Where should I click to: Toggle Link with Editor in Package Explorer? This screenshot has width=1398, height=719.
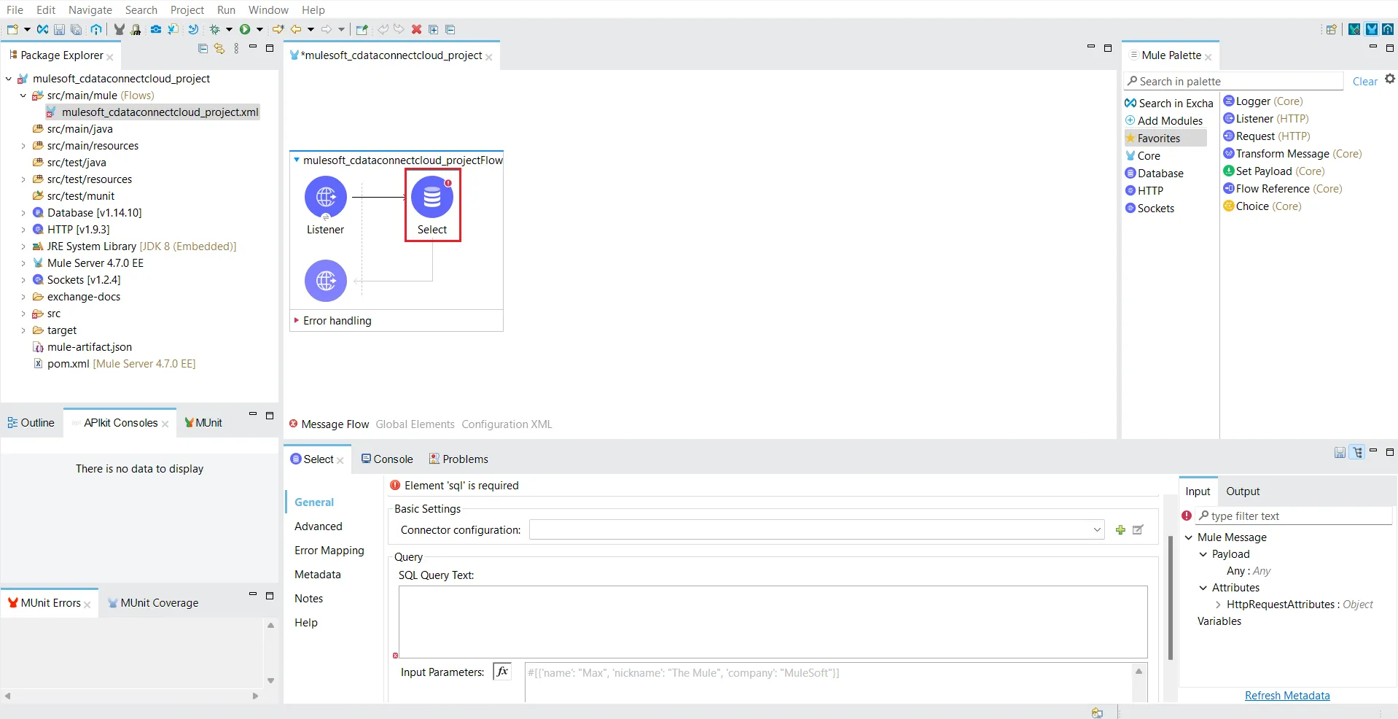pos(219,49)
